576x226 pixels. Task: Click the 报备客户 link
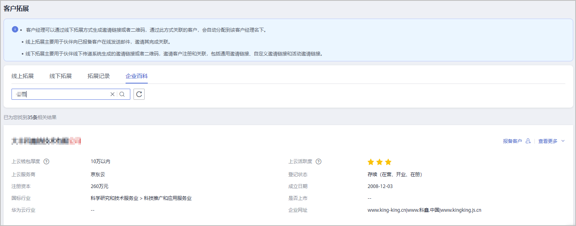512,141
